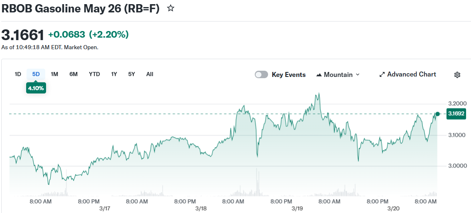
Task: Select the 1D time range
Action: click(x=18, y=74)
